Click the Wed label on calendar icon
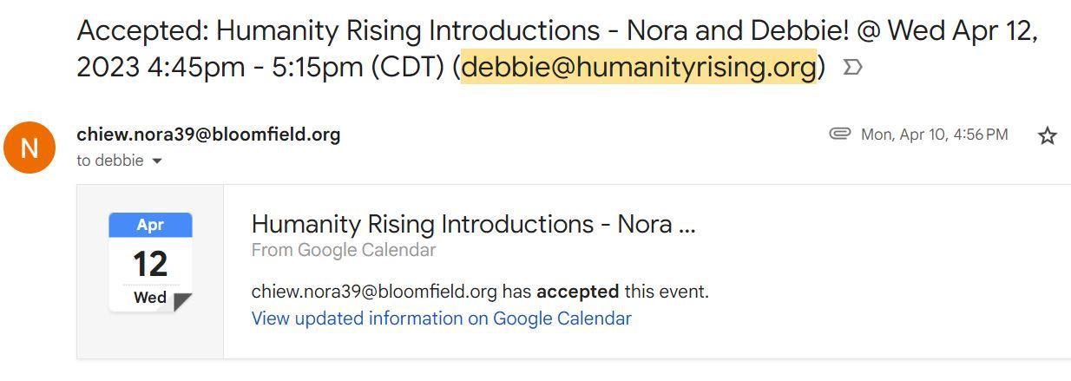Image resolution: width=1071 pixels, height=381 pixels. (x=150, y=298)
